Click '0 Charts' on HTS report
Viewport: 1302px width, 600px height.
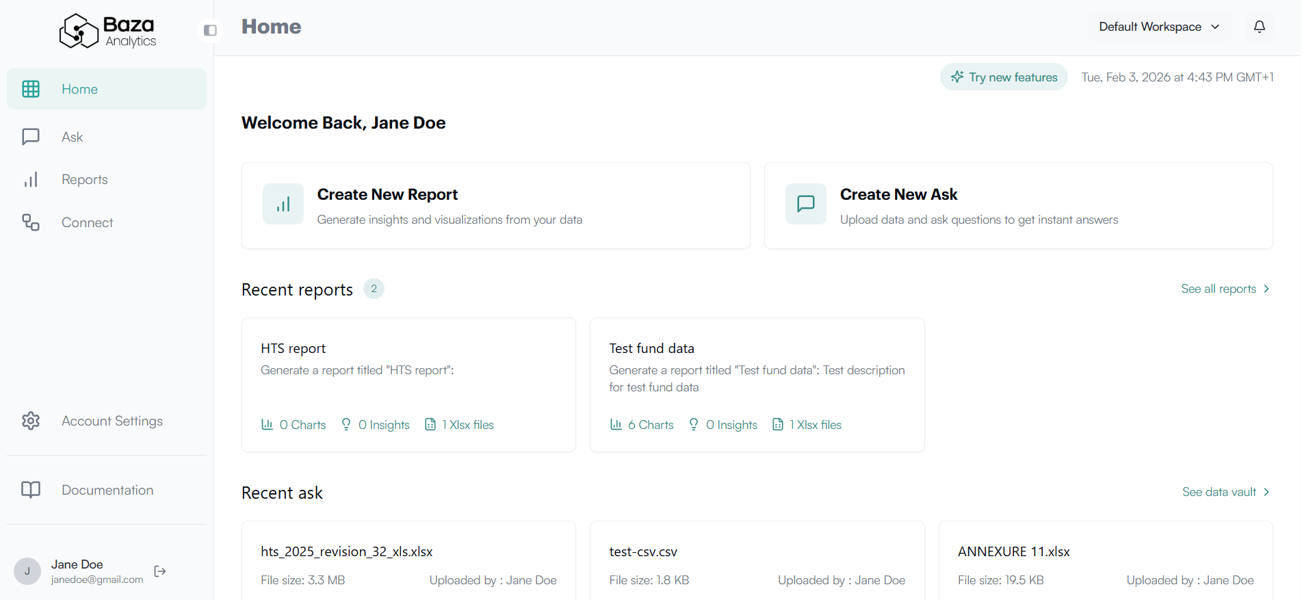pyautogui.click(x=302, y=425)
